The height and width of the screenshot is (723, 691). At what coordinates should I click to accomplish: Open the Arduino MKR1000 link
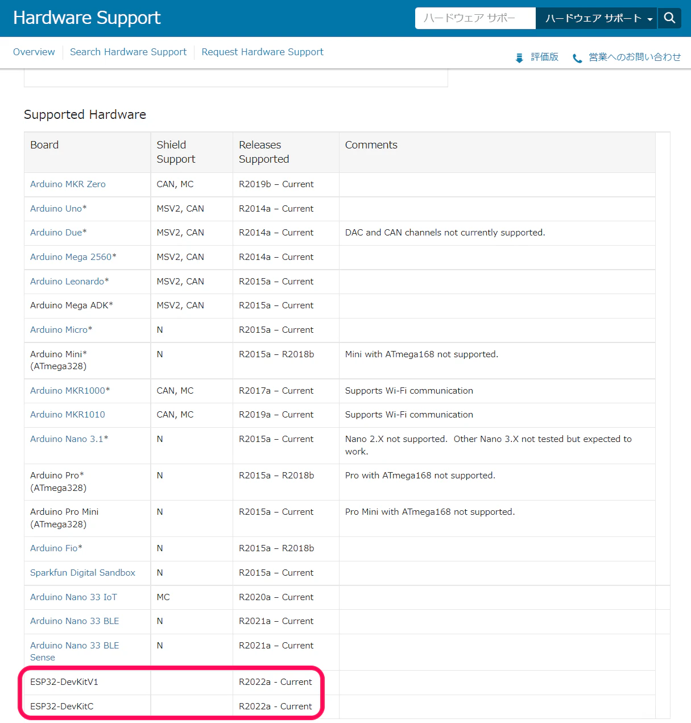pyautogui.click(x=68, y=391)
